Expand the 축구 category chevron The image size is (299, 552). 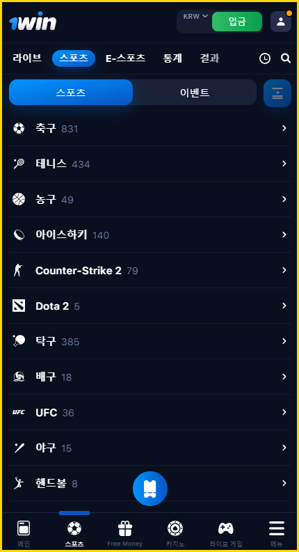click(x=284, y=128)
